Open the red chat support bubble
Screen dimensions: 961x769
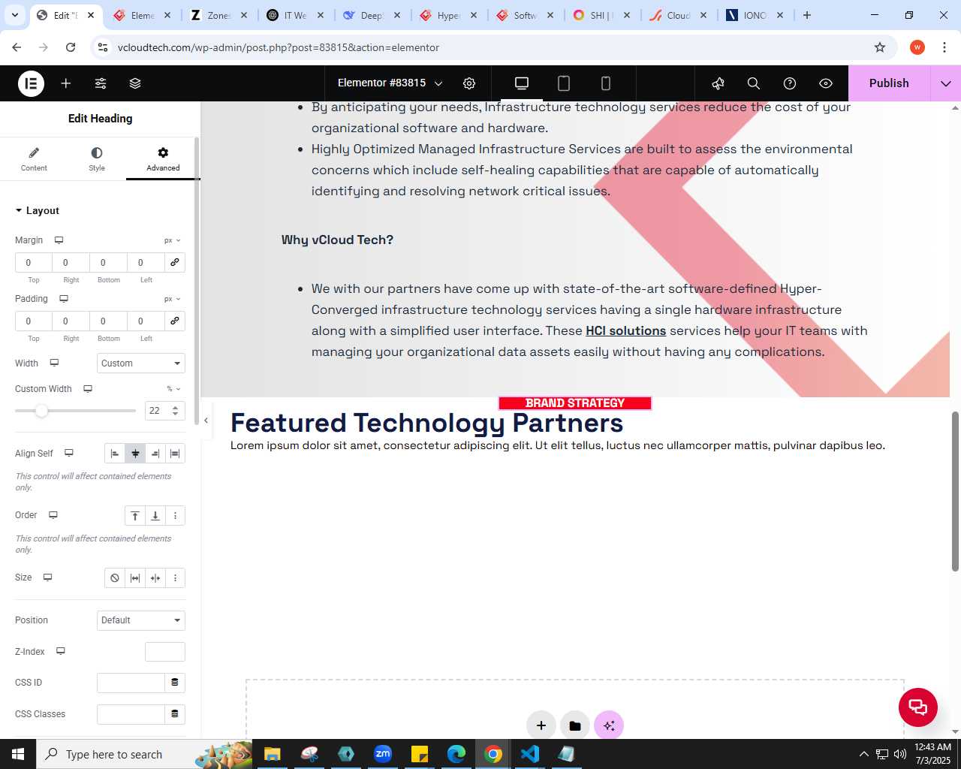(x=918, y=707)
